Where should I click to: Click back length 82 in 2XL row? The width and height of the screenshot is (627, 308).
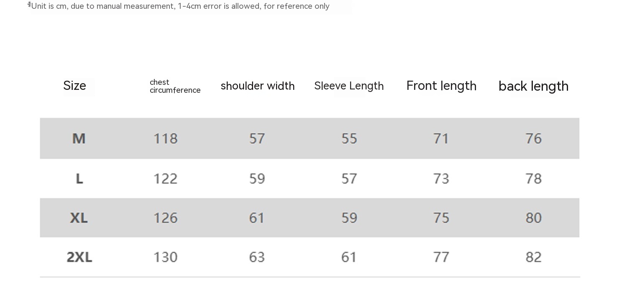(534, 257)
